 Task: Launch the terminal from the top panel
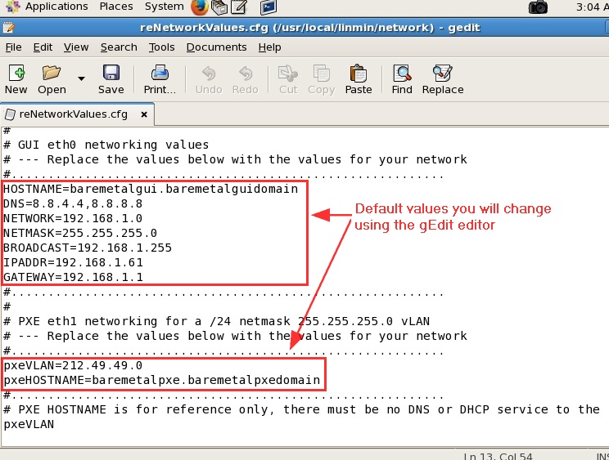(268, 7)
